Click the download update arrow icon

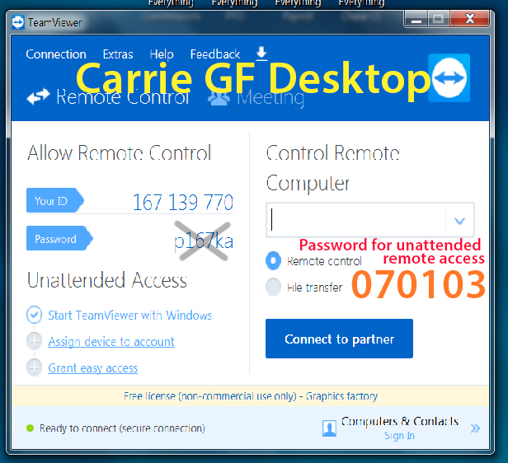(x=261, y=54)
